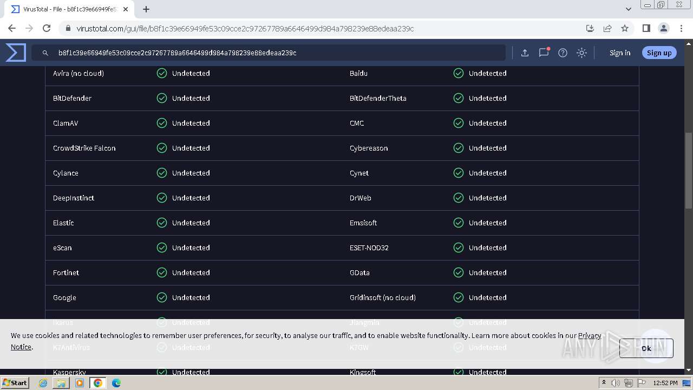The width and height of the screenshot is (693, 390).
Task: Click the BitDefender check mark icon
Action: 162,98
